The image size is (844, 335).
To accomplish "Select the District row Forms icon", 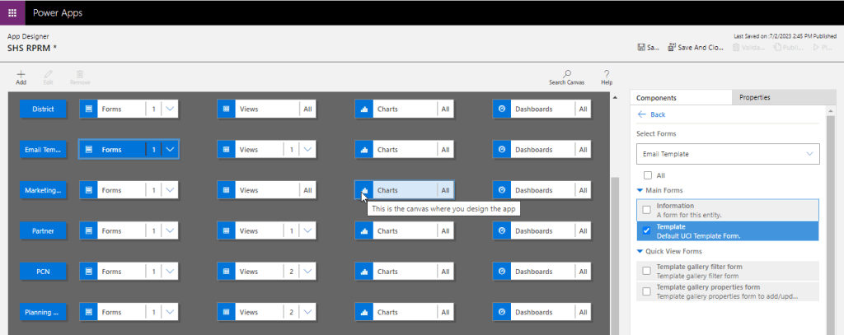I will [89, 109].
